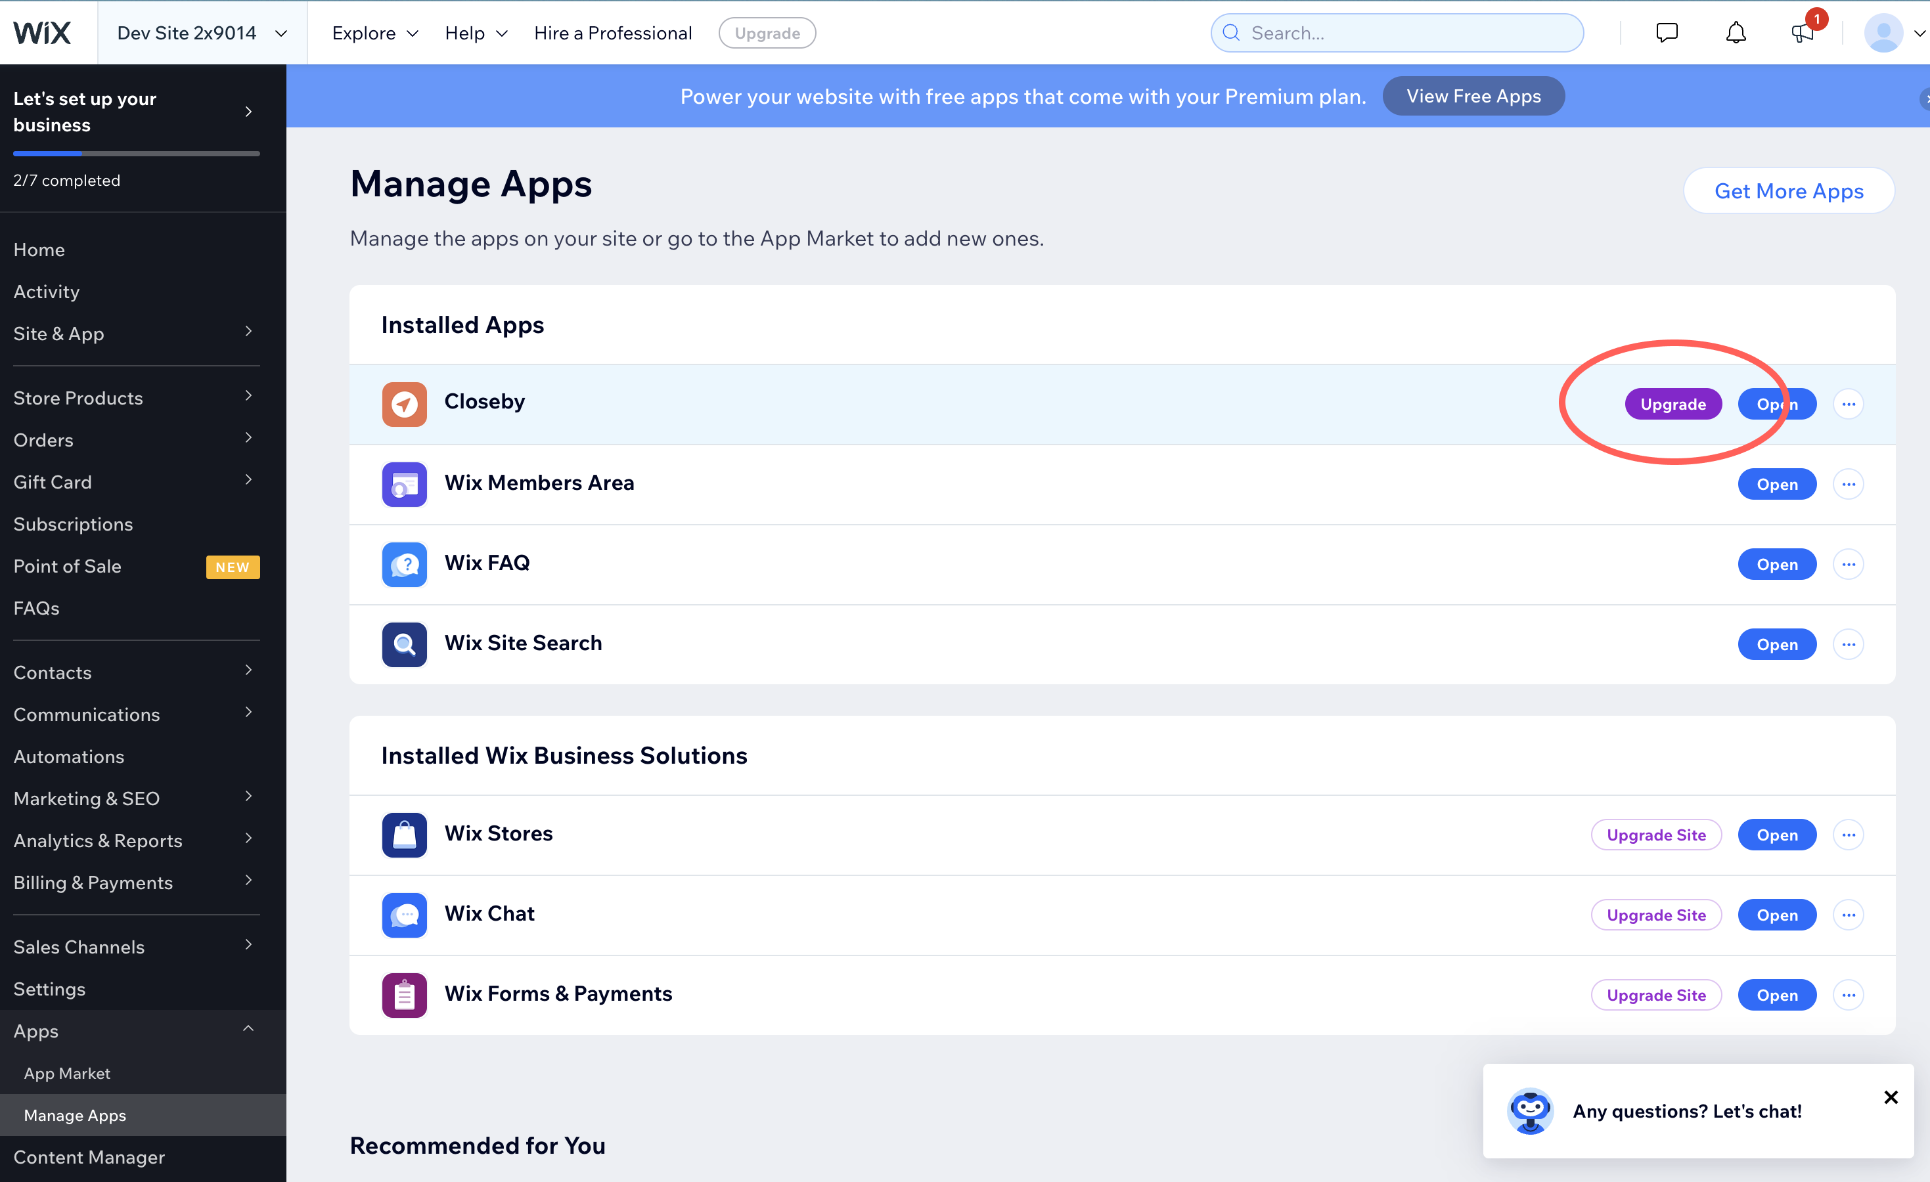Expand Analytics & Reports submenu
Viewport: 1930px width, 1182px height.
pyautogui.click(x=248, y=837)
